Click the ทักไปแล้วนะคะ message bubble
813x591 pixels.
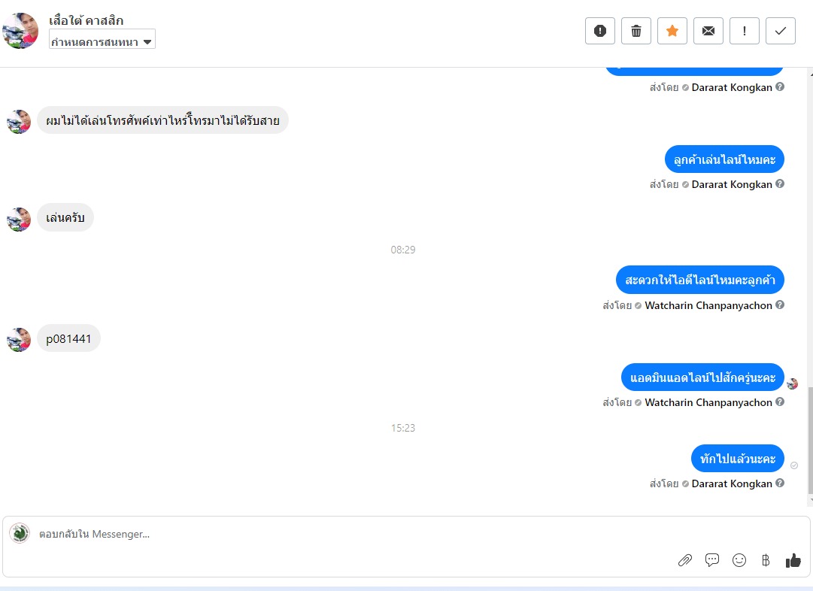point(737,458)
